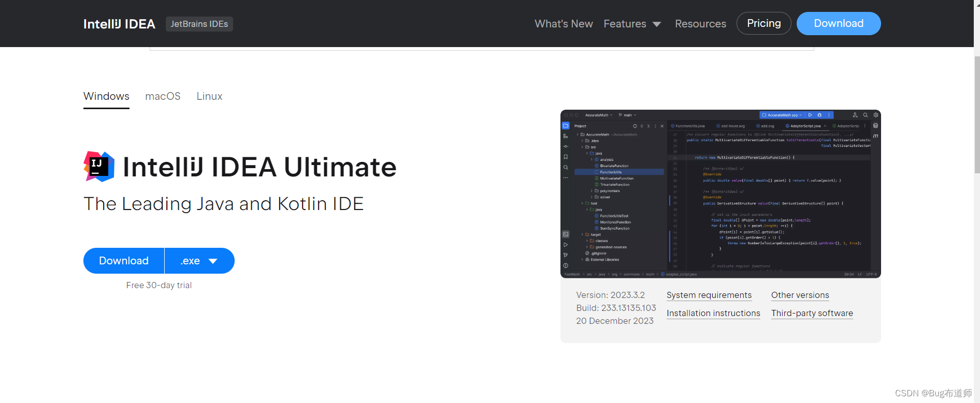Click Git tool window icon in IDE preview sidebar

coord(566,255)
